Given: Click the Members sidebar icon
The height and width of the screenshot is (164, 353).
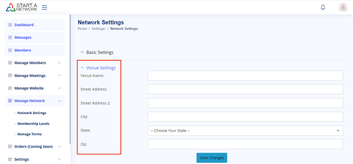Looking at the screenshot, I should [10, 50].
